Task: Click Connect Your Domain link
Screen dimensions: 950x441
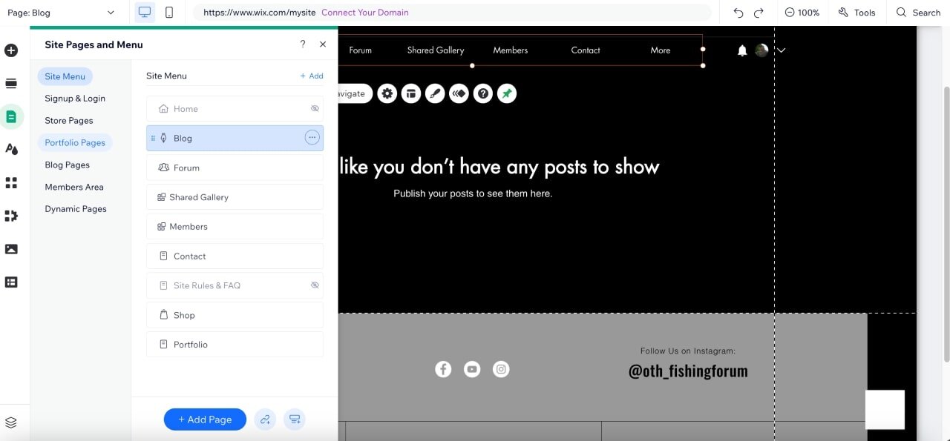Action: (x=365, y=13)
